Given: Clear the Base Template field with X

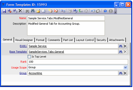Looking at the screenshot, I should [125, 51].
